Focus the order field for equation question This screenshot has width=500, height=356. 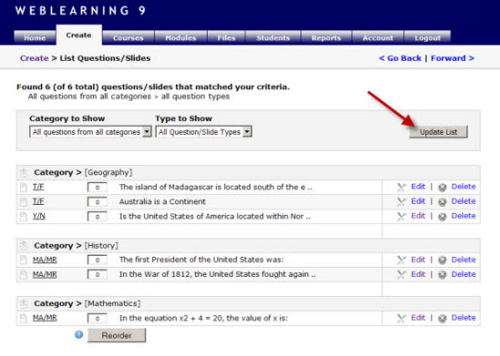point(97,318)
